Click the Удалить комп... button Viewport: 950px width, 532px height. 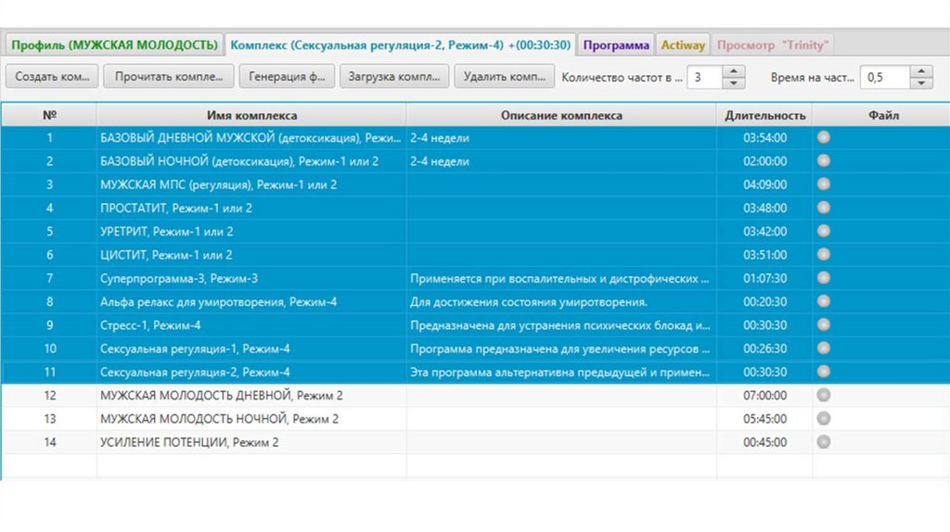504,77
